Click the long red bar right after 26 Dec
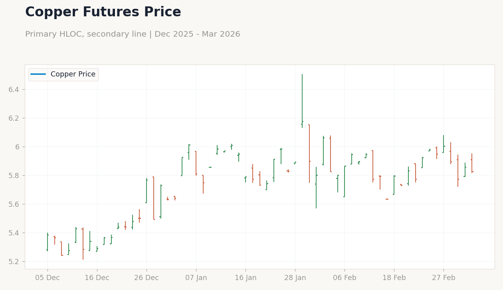Image resolution: width=503 pixels, height=290 pixels. coord(154,198)
